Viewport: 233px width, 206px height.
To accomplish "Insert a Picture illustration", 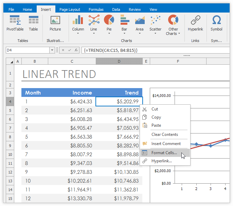I will click(x=55, y=23).
